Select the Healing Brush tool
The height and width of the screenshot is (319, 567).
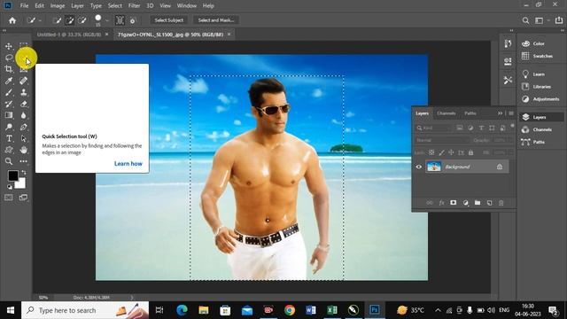[24, 81]
